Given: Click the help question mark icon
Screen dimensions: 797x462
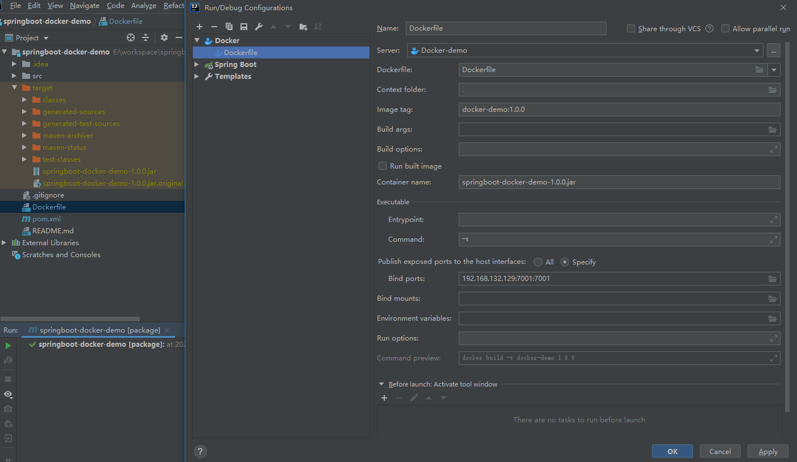Looking at the screenshot, I should pyautogui.click(x=200, y=451).
